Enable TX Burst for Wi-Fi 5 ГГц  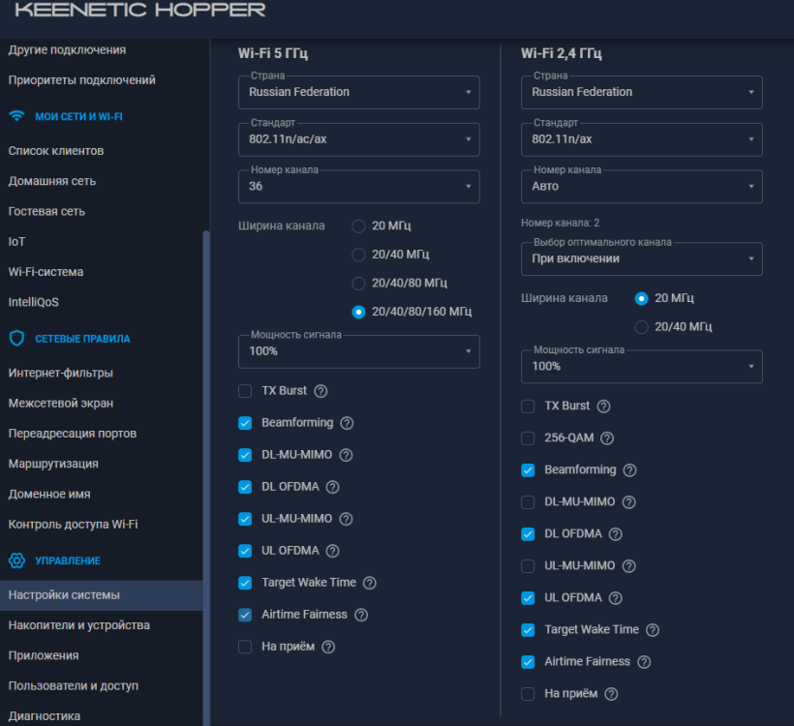click(245, 391)
